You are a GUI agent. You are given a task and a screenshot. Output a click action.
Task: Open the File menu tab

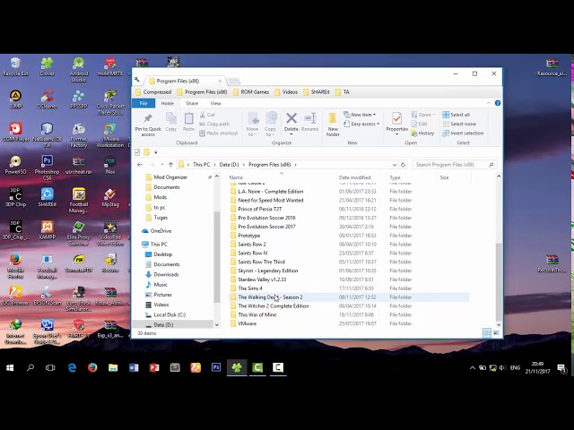click(143, 103)
